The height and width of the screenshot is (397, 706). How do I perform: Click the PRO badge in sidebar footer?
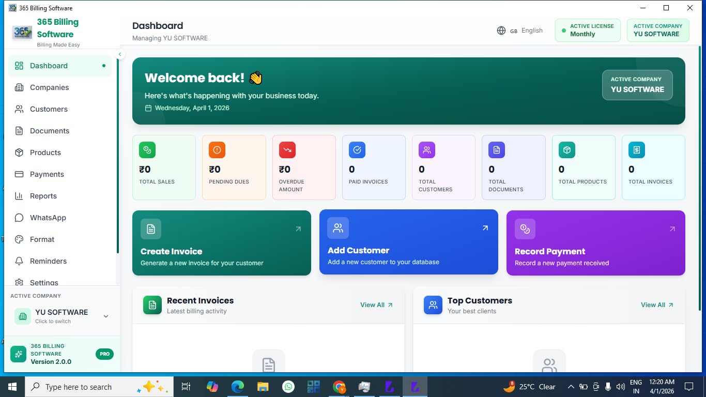104,354
